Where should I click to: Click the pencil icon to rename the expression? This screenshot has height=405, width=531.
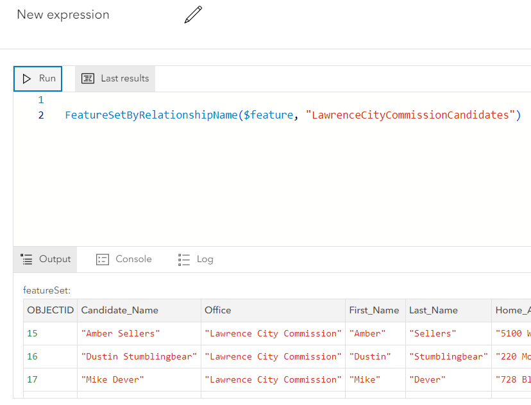click(x=193, y=15)
